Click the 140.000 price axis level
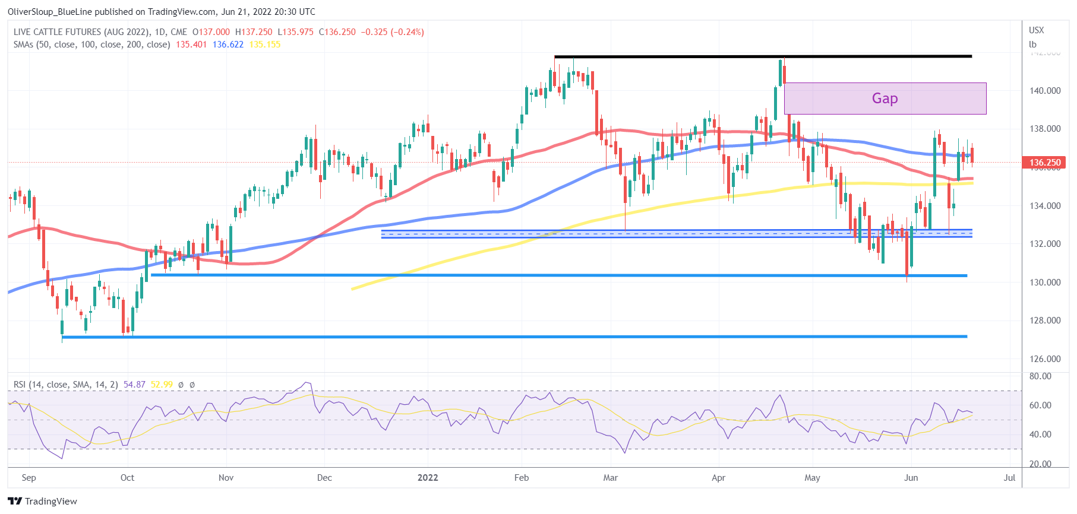 point(1045,91)
